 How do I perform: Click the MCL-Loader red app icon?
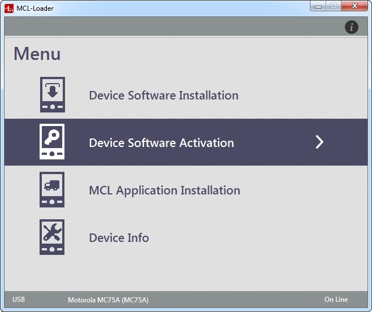click(x=9, y=8)
